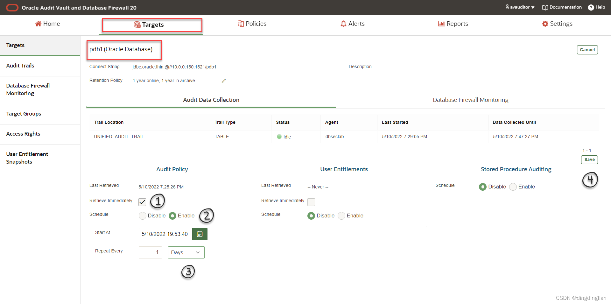The height and width of the screenshot is (304, 611).
Task: Click the Oracle logo icon
Action: point(12,8)
